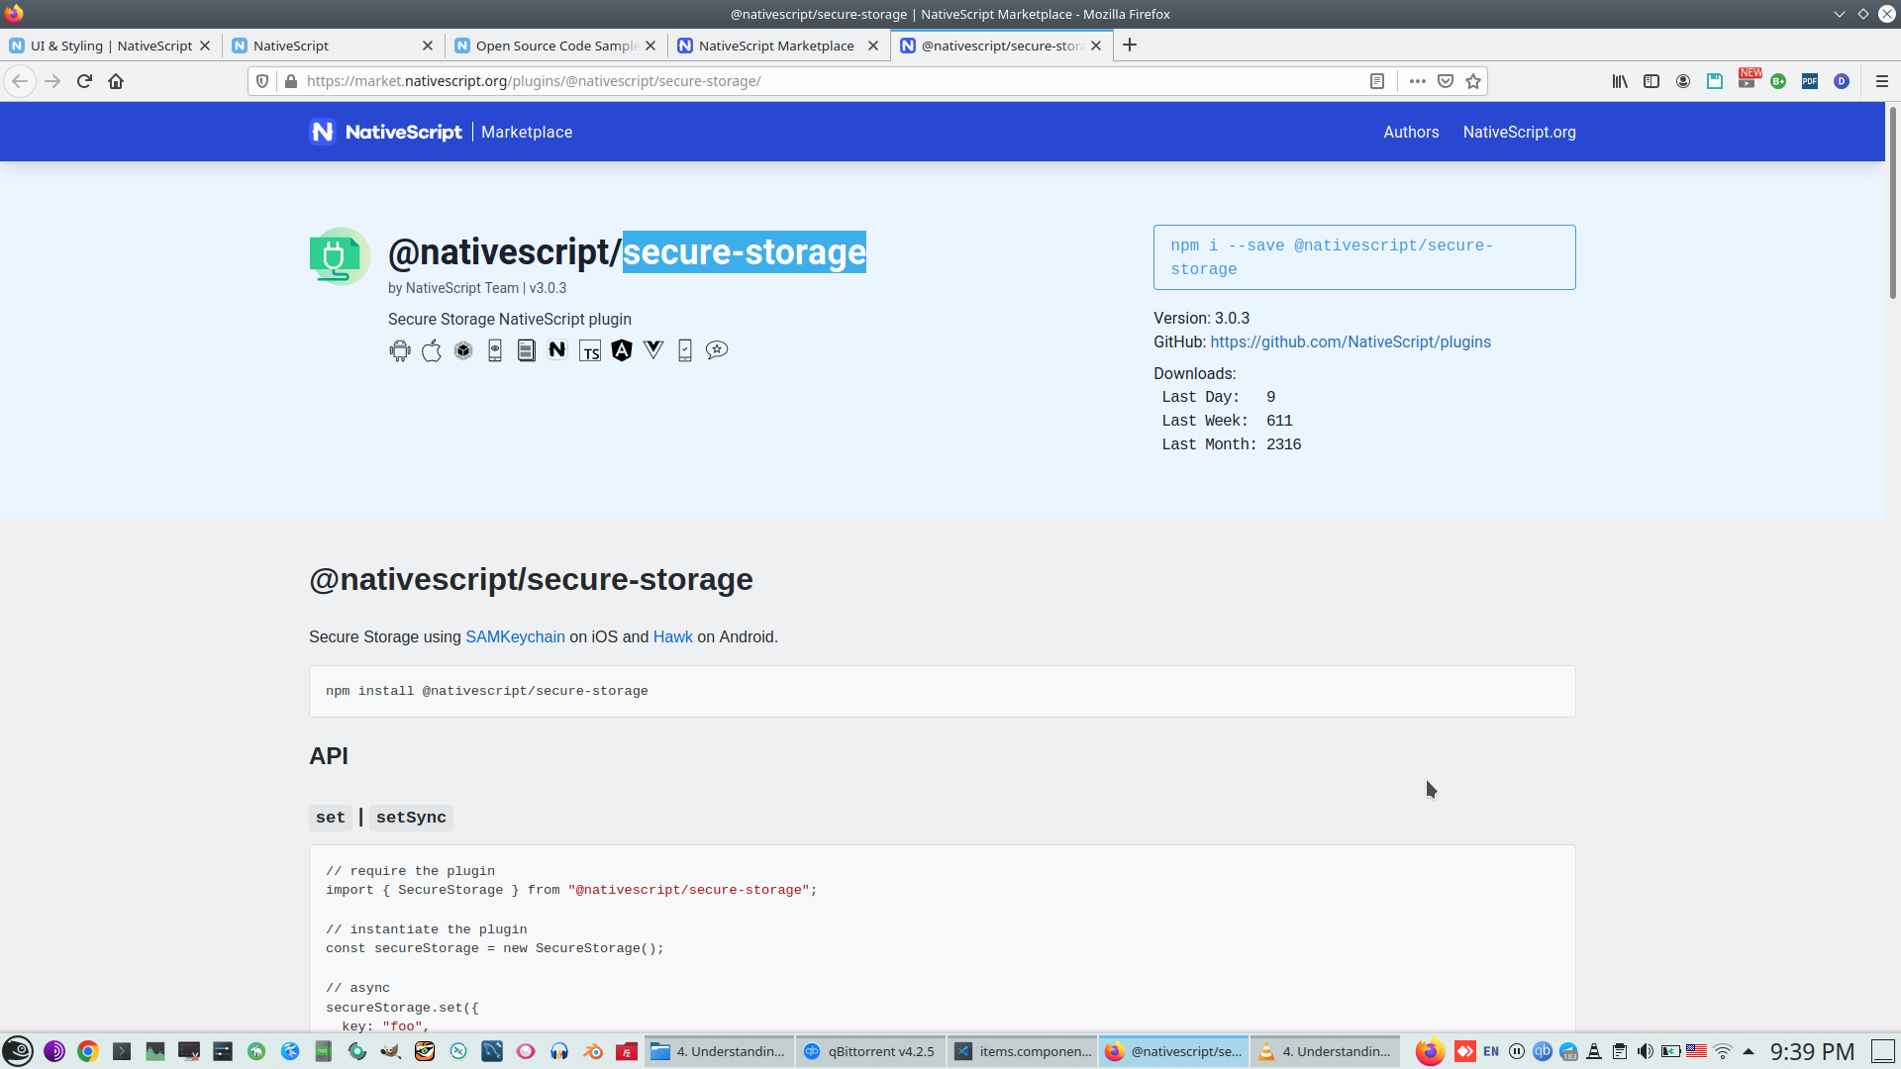
Task: Click the Apple iOS platform icon
Action: pos(432,350)
